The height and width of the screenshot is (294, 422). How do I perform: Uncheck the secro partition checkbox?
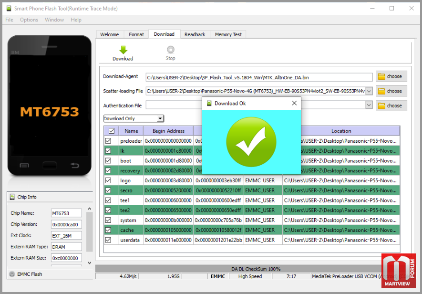108,190
